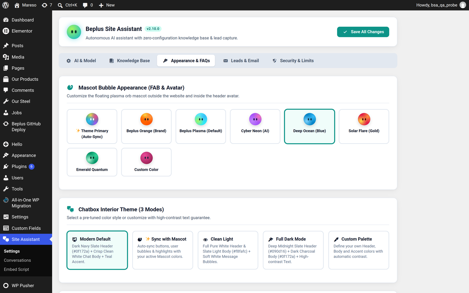
Task: Click the Our Steel wrench icon
Action: click(6, 101)
